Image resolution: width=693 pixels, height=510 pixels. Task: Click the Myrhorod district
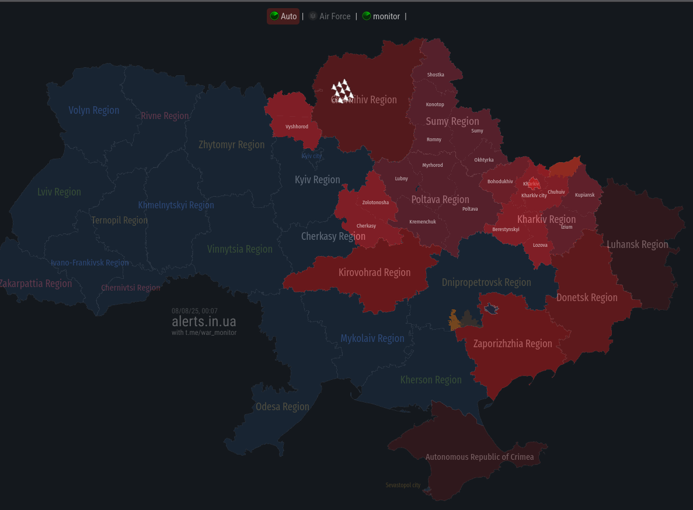(x=432, y=165)
